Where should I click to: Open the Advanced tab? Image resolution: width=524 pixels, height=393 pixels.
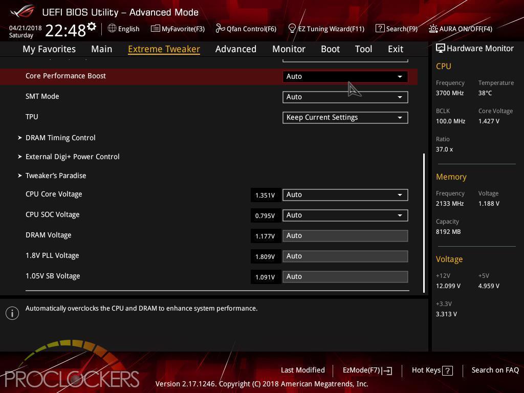pos(236,49)
